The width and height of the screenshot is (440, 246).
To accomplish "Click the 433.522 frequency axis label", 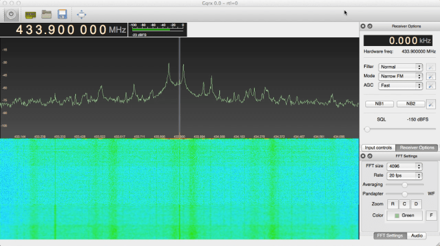I will [x=99, y=137].
